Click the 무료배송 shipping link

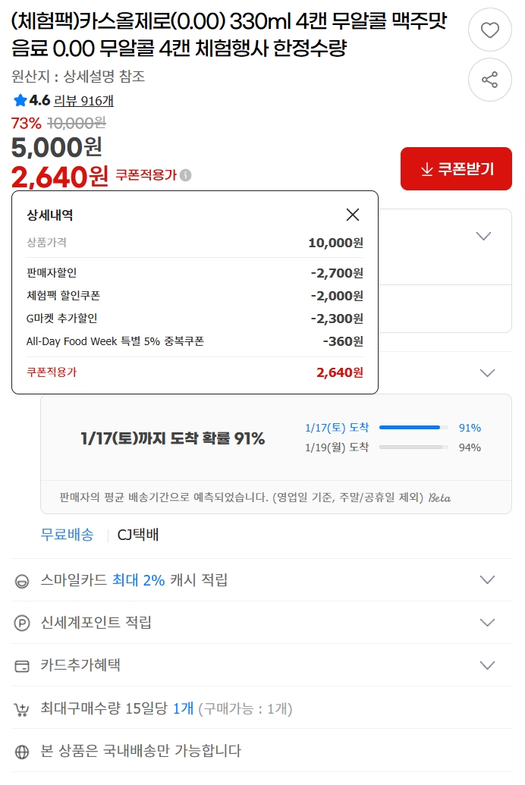(67, 535)
